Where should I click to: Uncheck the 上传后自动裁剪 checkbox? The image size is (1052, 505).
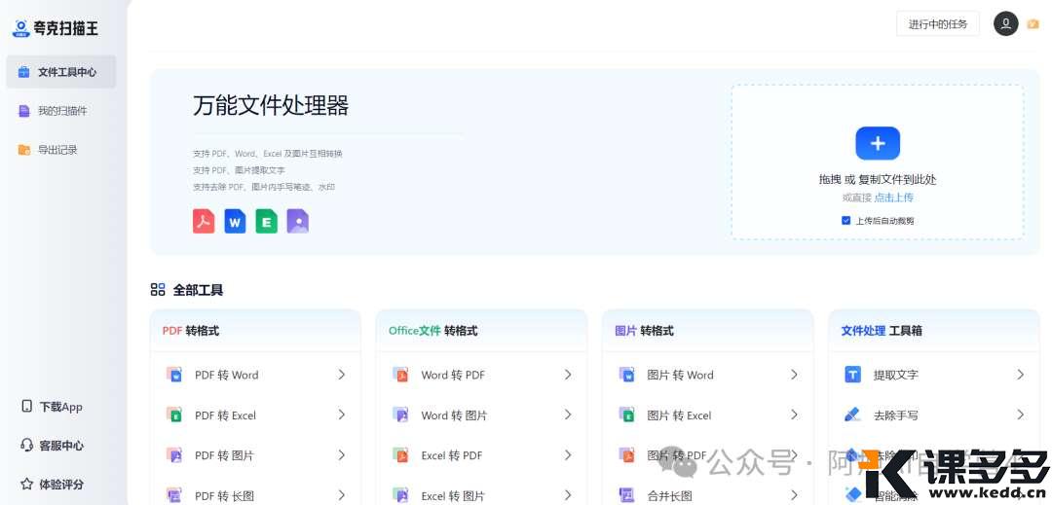(845, 220)
